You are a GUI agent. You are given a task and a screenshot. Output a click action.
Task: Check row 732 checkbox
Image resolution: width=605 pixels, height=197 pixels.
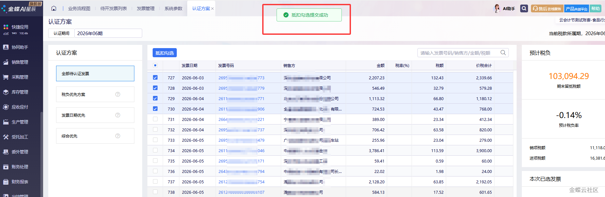coord(155,129)
